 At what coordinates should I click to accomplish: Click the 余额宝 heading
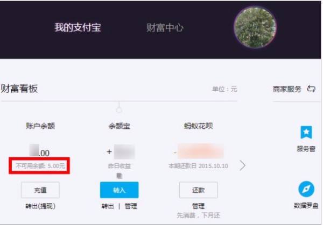(120, 126)
